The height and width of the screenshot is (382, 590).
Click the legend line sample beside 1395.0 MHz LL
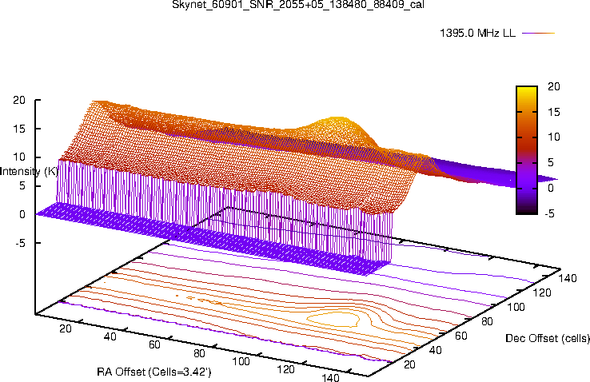tap(539, 33)
